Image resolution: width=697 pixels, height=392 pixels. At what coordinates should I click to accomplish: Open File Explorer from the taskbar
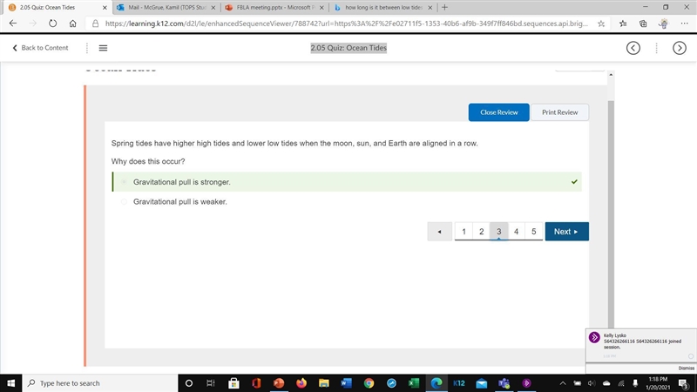[323, 383]
